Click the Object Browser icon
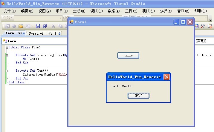The height and width of the screenshot is (132, 214). (197, 26)
